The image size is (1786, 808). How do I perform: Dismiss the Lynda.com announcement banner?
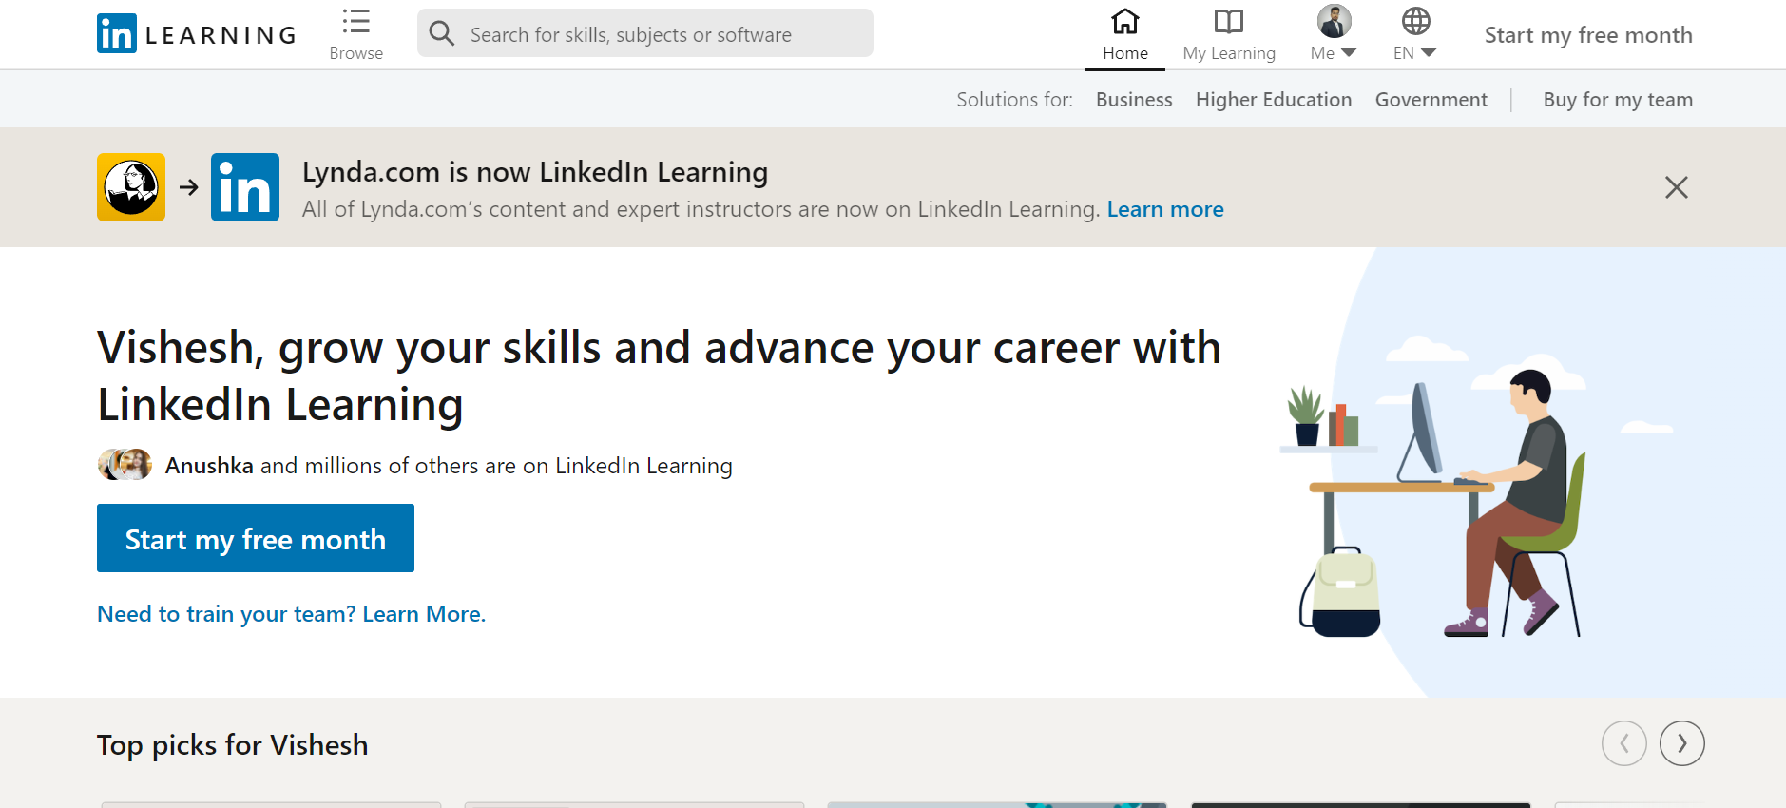pos(1676,187)
